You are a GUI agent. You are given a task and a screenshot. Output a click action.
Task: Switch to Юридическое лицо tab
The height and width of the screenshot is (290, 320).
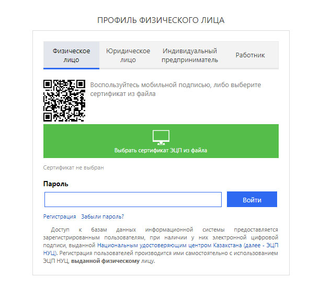coord(128,55)
